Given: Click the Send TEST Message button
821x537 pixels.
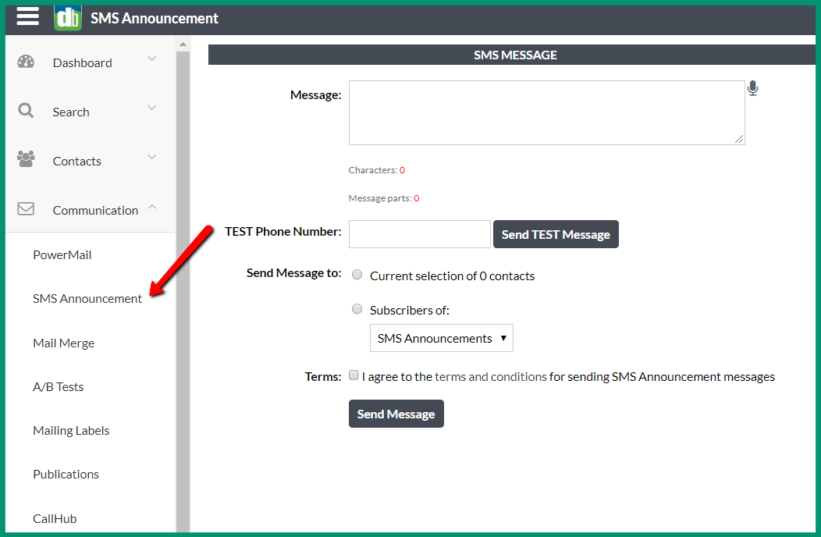Looking at the screenshot, I should (556, 234).
